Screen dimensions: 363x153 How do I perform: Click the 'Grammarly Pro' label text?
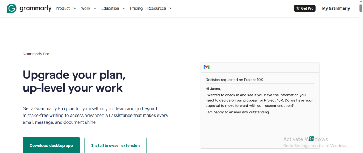[36, 54]
